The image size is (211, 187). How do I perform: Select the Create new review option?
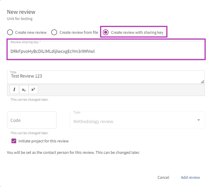point(10,32)
